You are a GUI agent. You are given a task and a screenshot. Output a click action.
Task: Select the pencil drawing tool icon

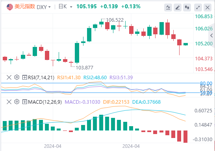[x=178, y=7]
